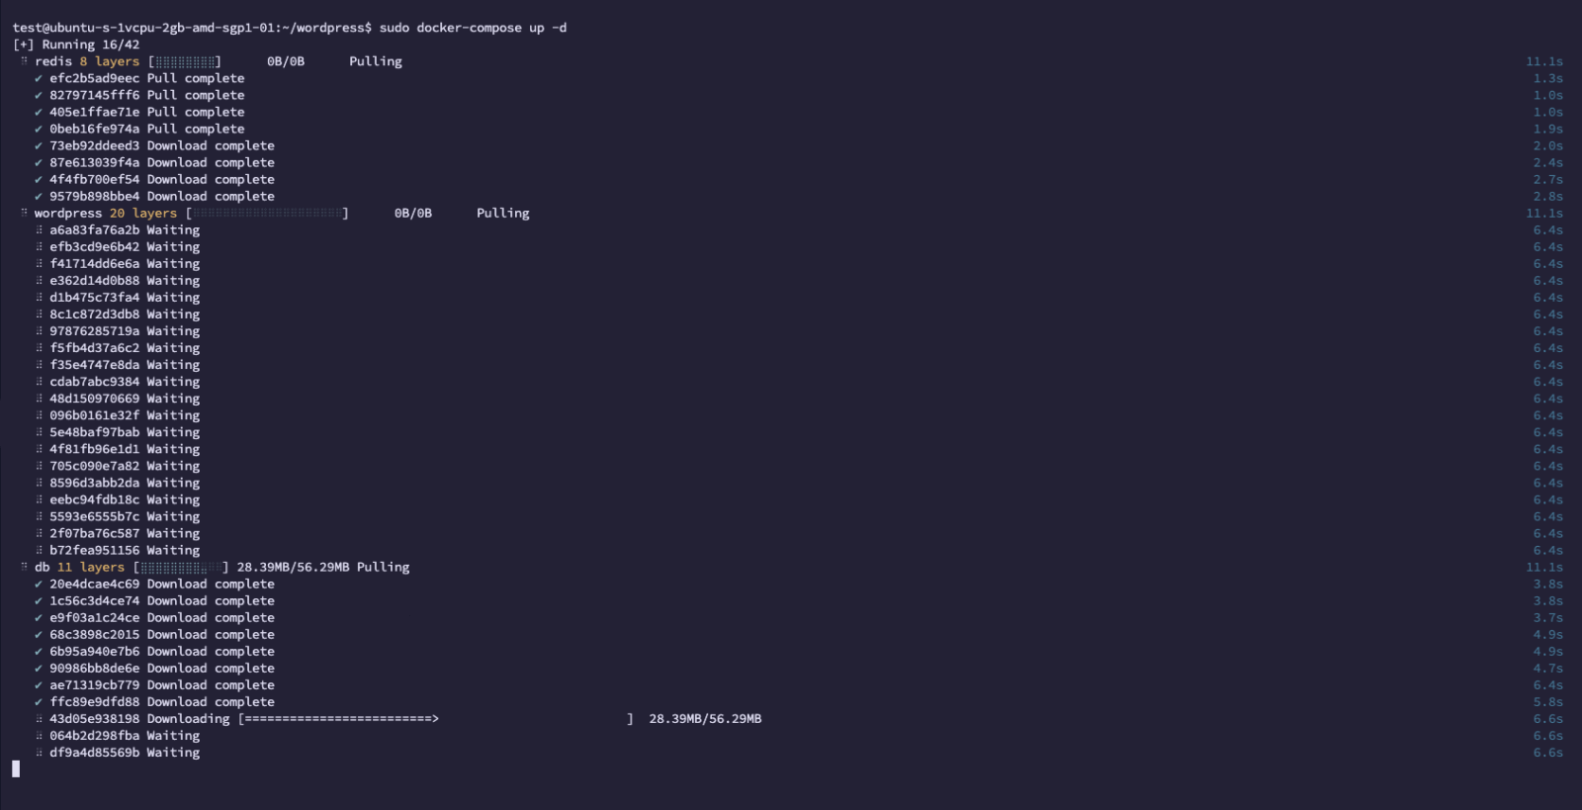Click the '4.7s' elapsed time value
This screenshot has height=810, width=1582.
(x=1548, y=669)
